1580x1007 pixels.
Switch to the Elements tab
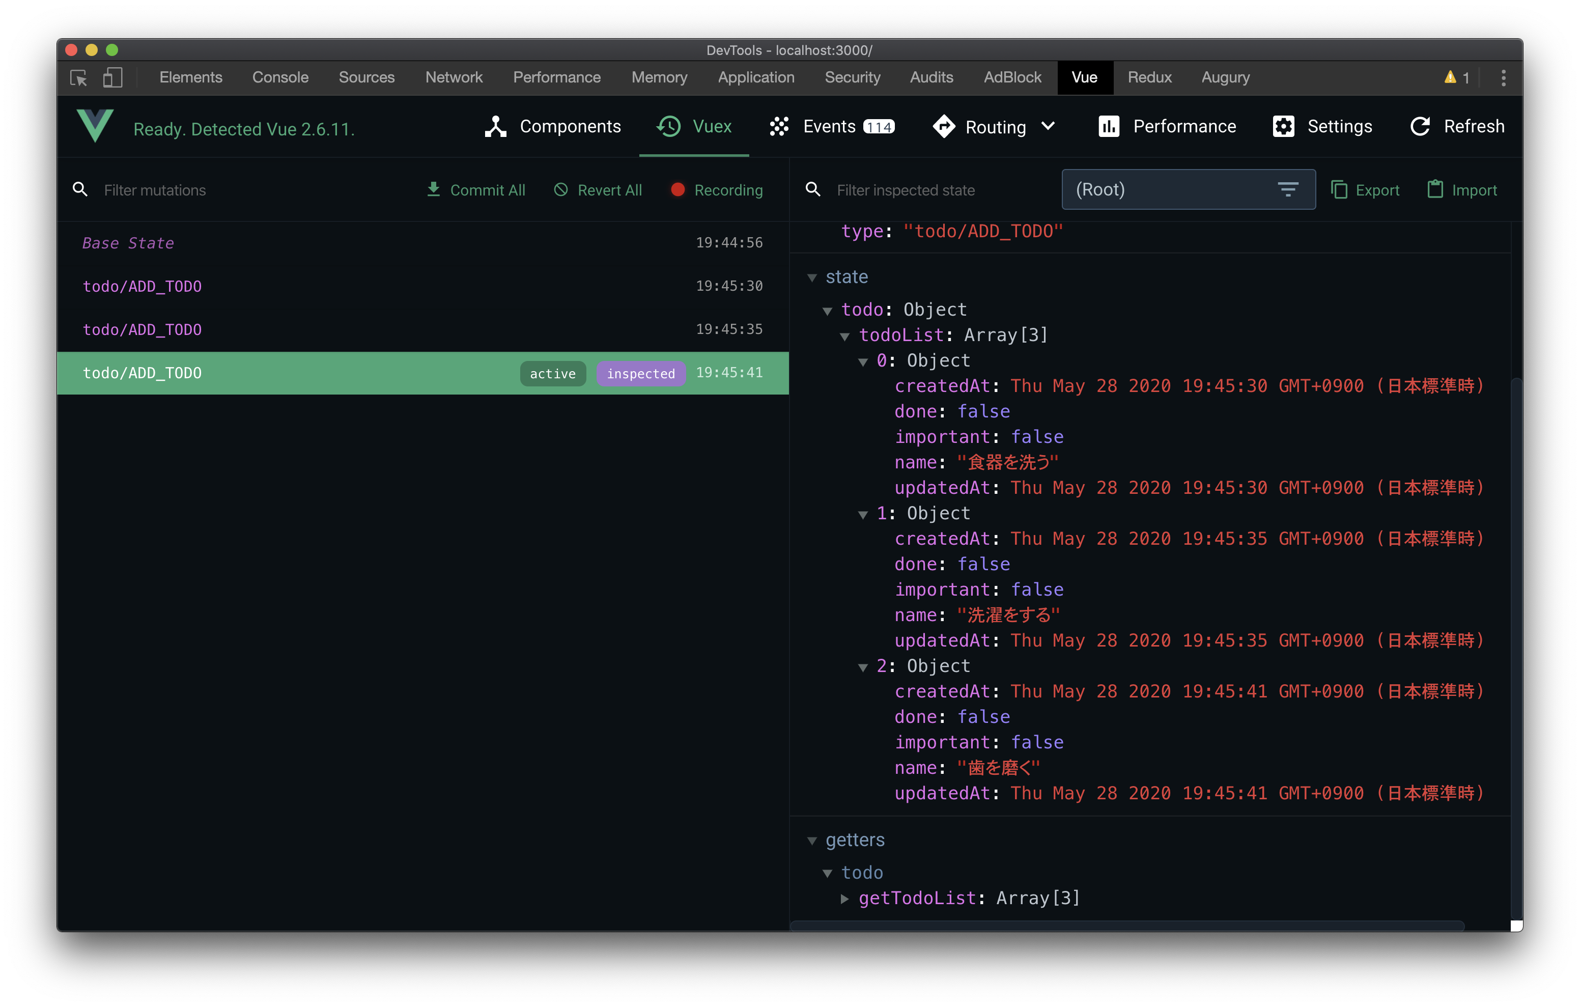191,77
